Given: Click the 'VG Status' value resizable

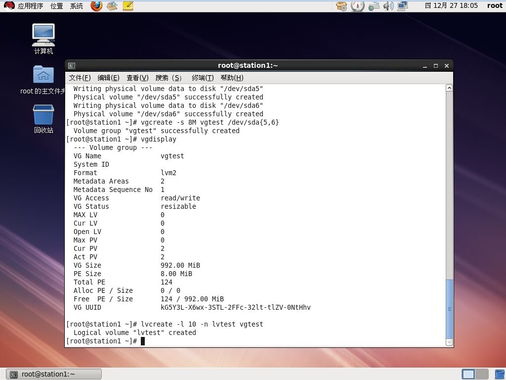Looking at the screenshot, I should [178, 206].
